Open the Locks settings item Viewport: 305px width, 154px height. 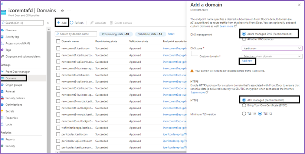pos(9,125)
